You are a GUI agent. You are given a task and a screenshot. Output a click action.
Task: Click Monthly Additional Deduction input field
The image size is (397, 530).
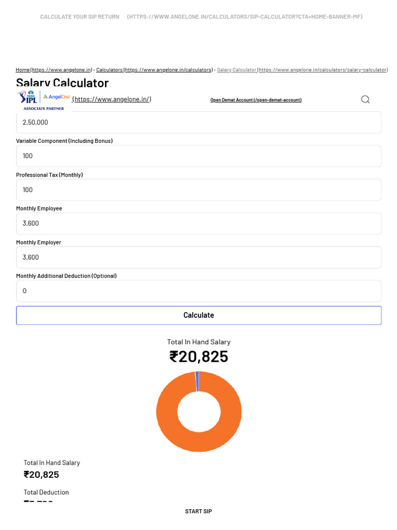(198, 291)
